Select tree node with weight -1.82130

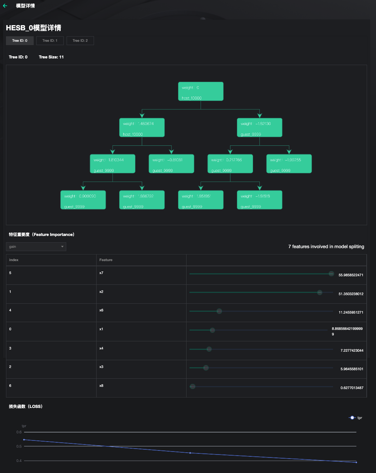(x=259, y=128)
